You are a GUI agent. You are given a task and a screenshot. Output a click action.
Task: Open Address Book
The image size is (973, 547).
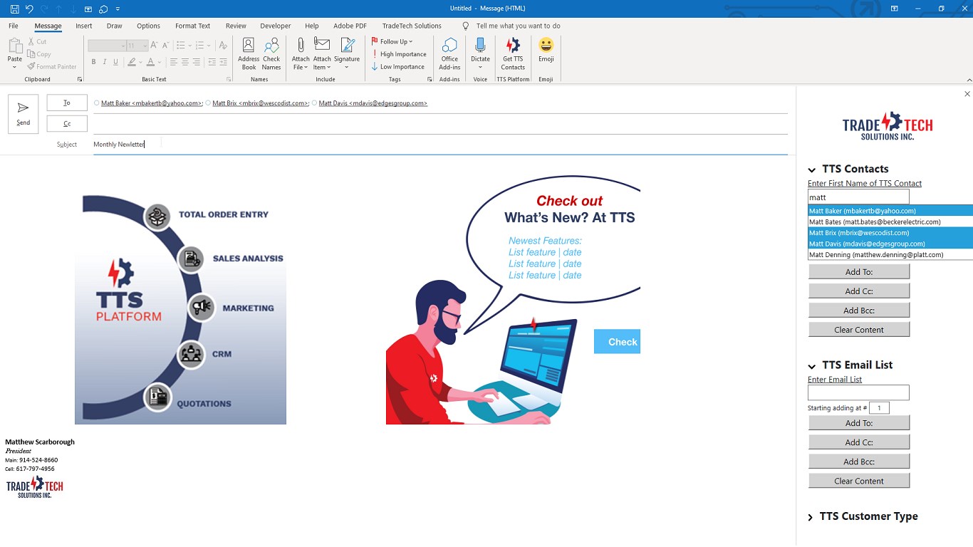point(249,54)
